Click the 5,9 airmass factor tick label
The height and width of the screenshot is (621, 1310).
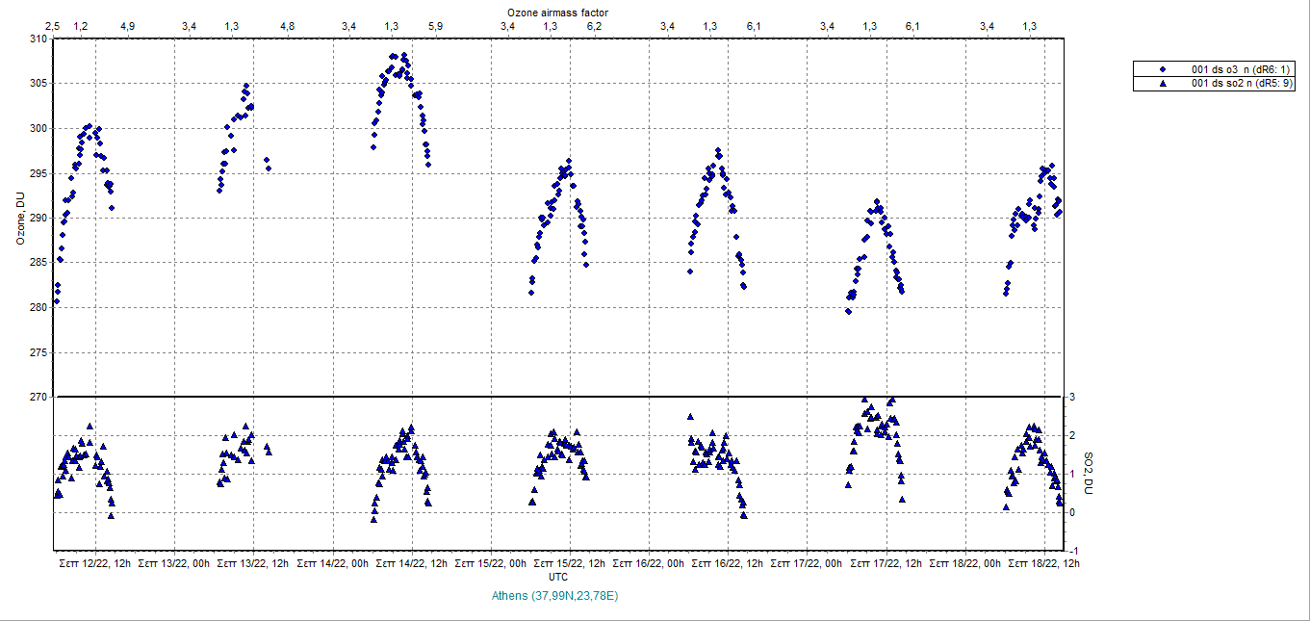[x=435, y=26]
